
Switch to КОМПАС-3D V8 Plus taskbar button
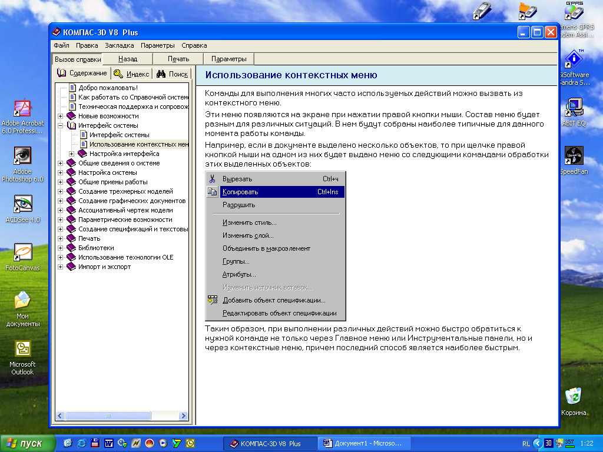point(270,444)
